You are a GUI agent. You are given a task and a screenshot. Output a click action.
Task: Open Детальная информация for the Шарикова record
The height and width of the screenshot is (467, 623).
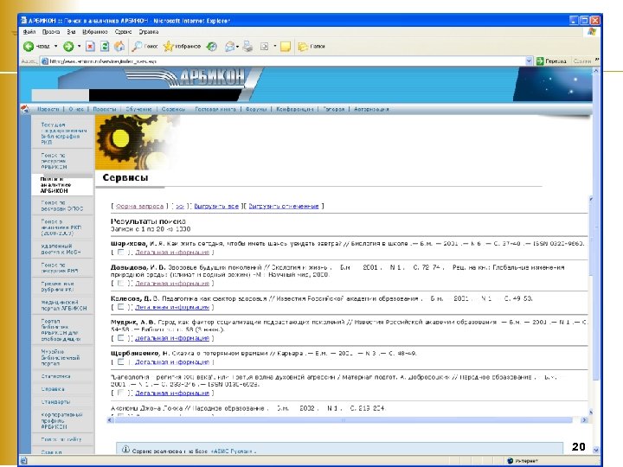click(172, 253)
